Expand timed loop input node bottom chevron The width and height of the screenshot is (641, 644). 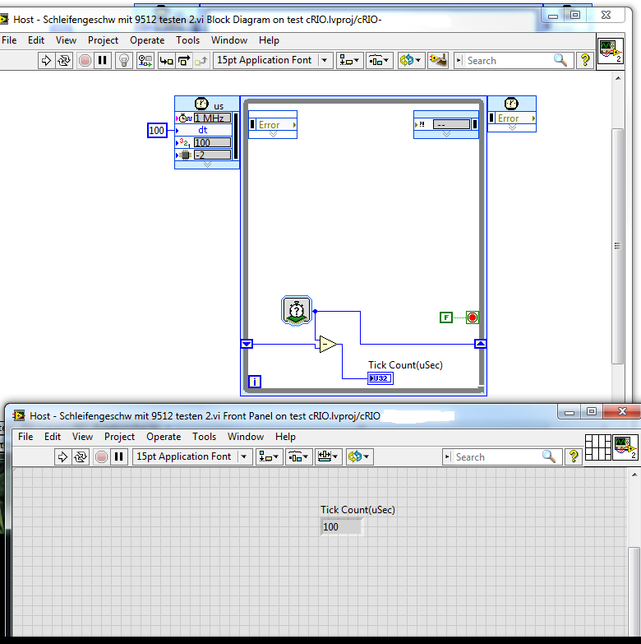tap(207, 164)
